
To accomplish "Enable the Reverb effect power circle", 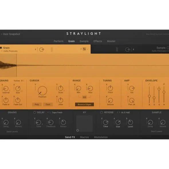I will point(101,112).
